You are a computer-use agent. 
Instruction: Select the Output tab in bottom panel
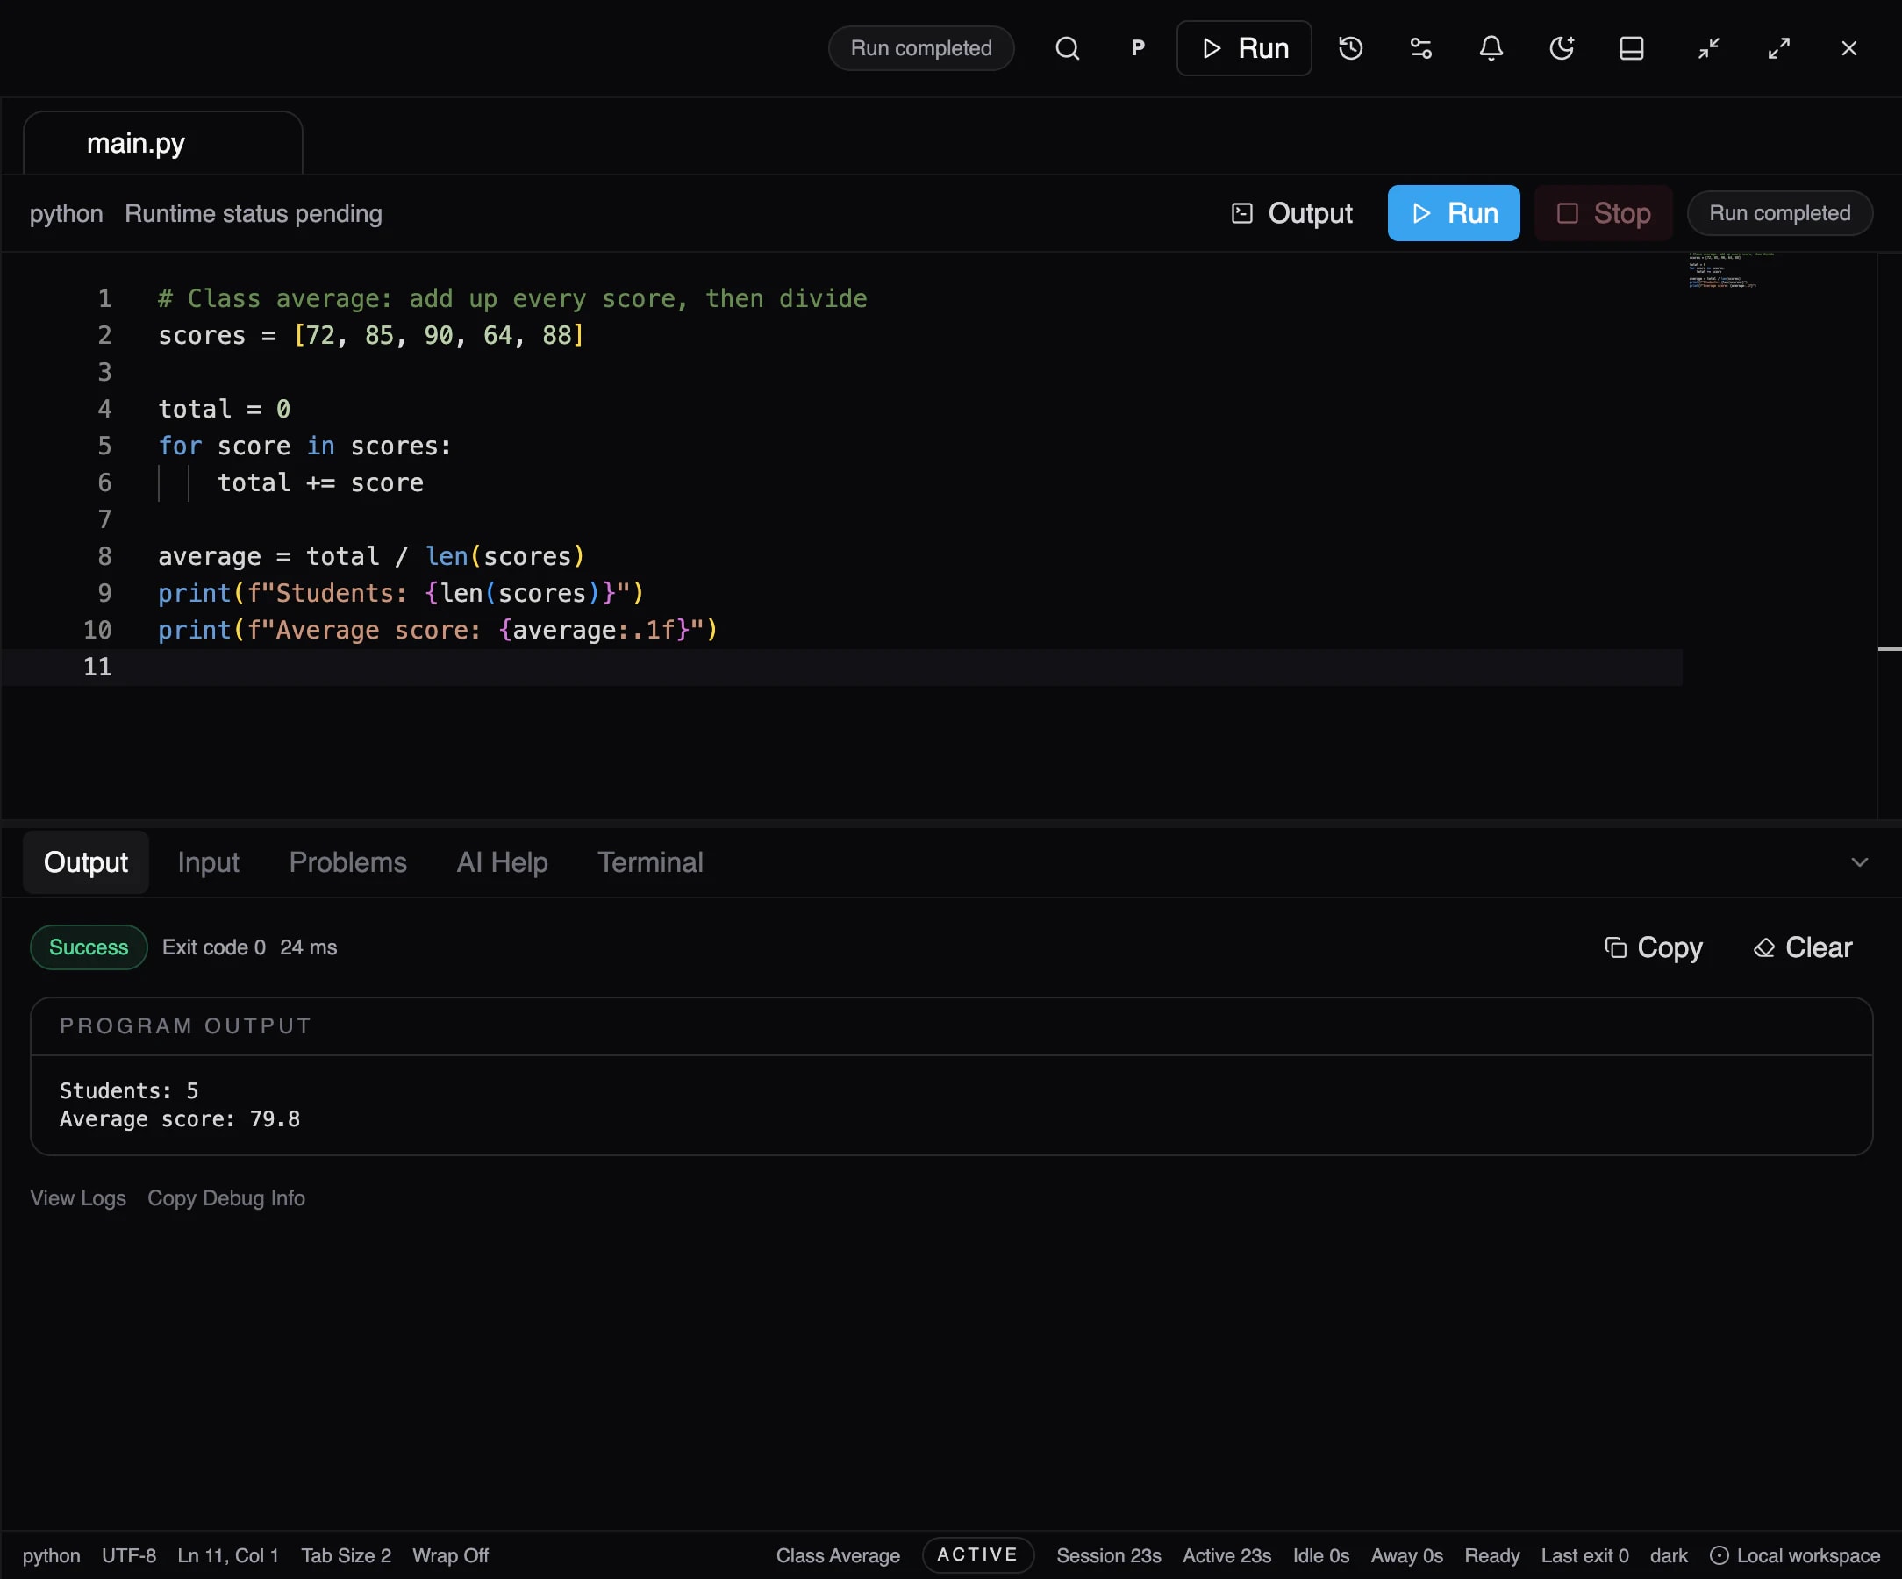(x=86, y=862)
